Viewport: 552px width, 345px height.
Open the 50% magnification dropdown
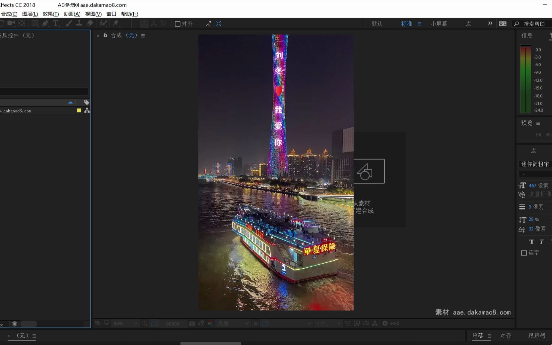coord(126,323)
